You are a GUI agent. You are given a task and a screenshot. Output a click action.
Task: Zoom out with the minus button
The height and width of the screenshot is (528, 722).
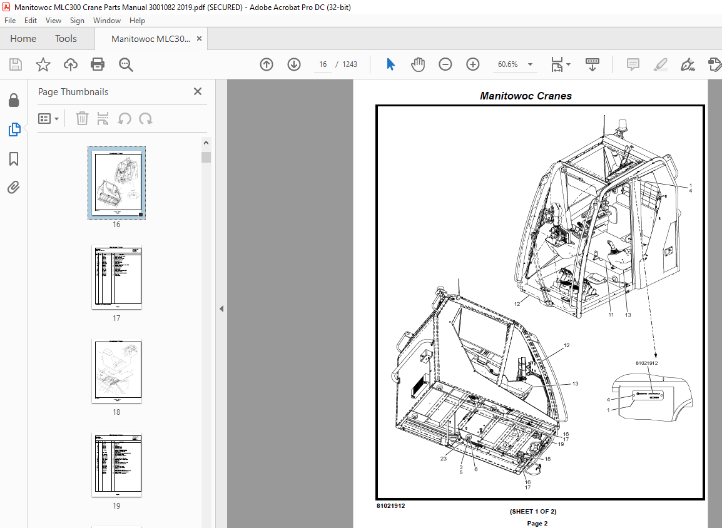pos(445,64)
